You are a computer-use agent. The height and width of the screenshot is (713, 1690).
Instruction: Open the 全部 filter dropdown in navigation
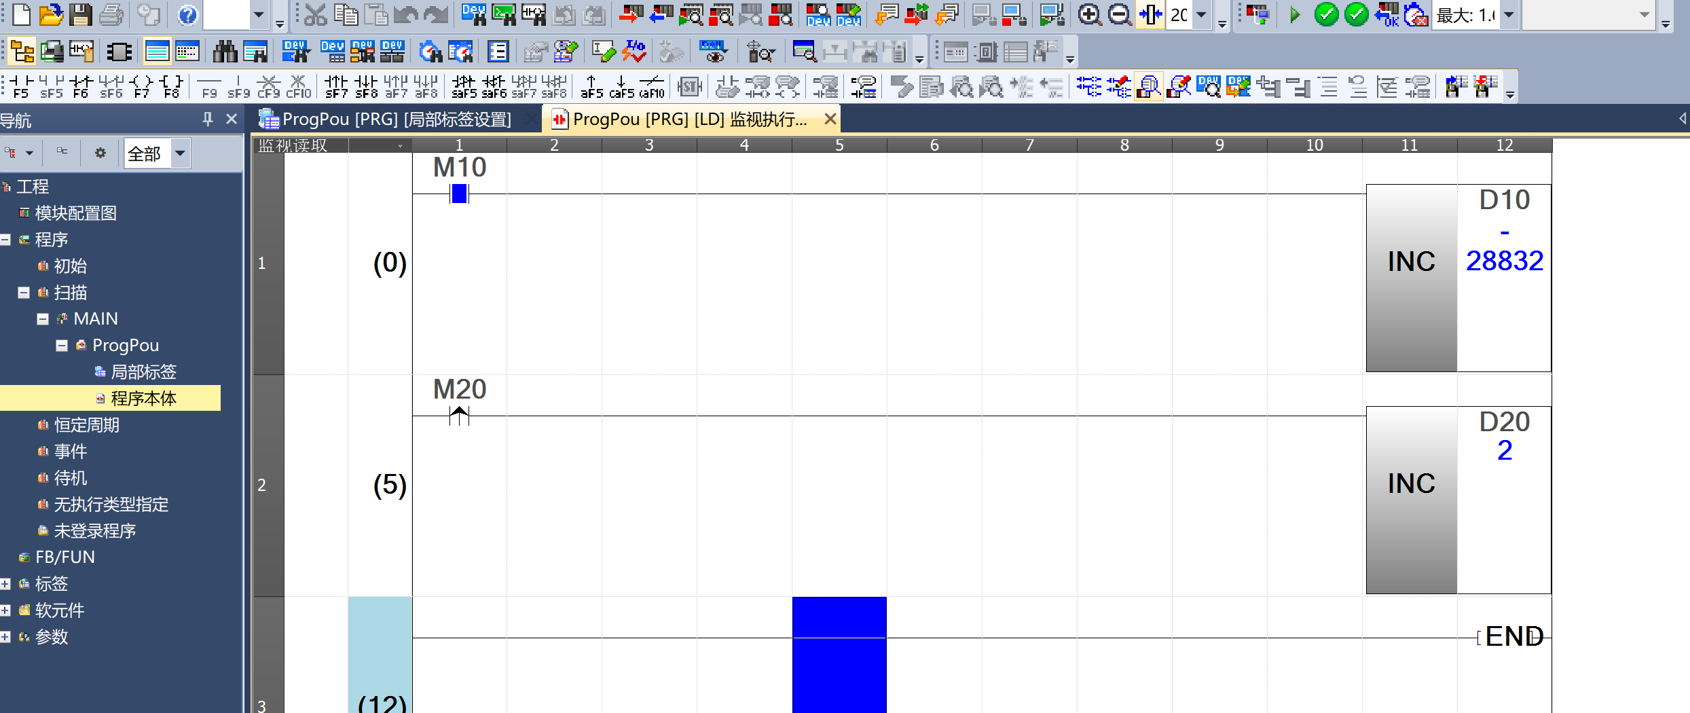click(180, 153)
